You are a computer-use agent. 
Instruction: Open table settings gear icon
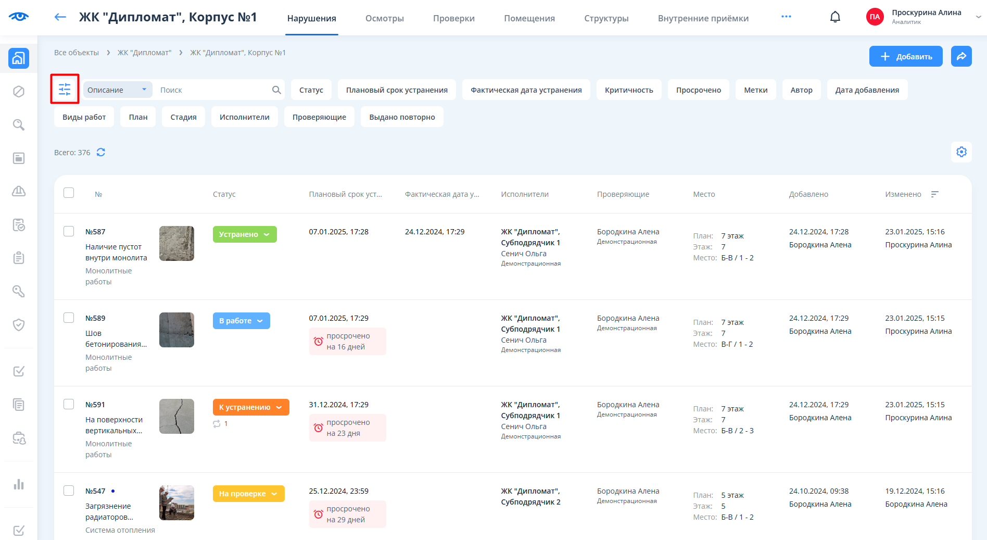[x=961, y=152]
